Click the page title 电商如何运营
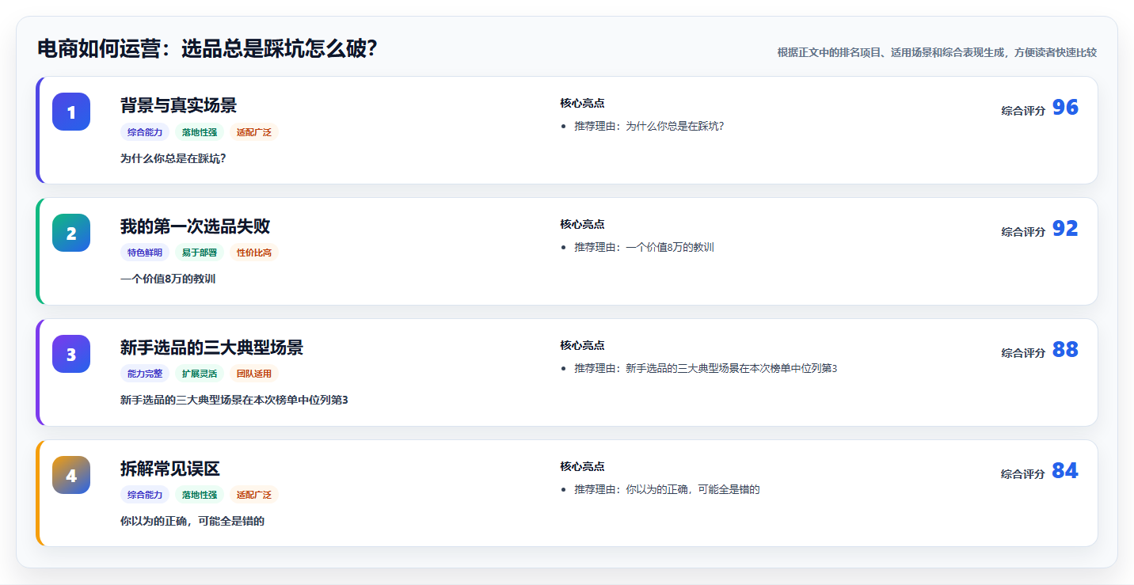 pos(207,49)
